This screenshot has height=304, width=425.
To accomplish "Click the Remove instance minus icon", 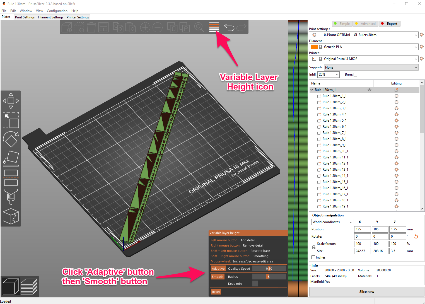I will pos(158,27).
